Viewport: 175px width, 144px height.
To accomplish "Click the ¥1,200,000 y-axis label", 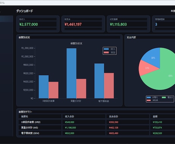I will click(27, 48).
